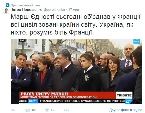Viewport: 145px width, 113px height.
Task: Click the Другие фото и видео link
Action: (126, 110)
